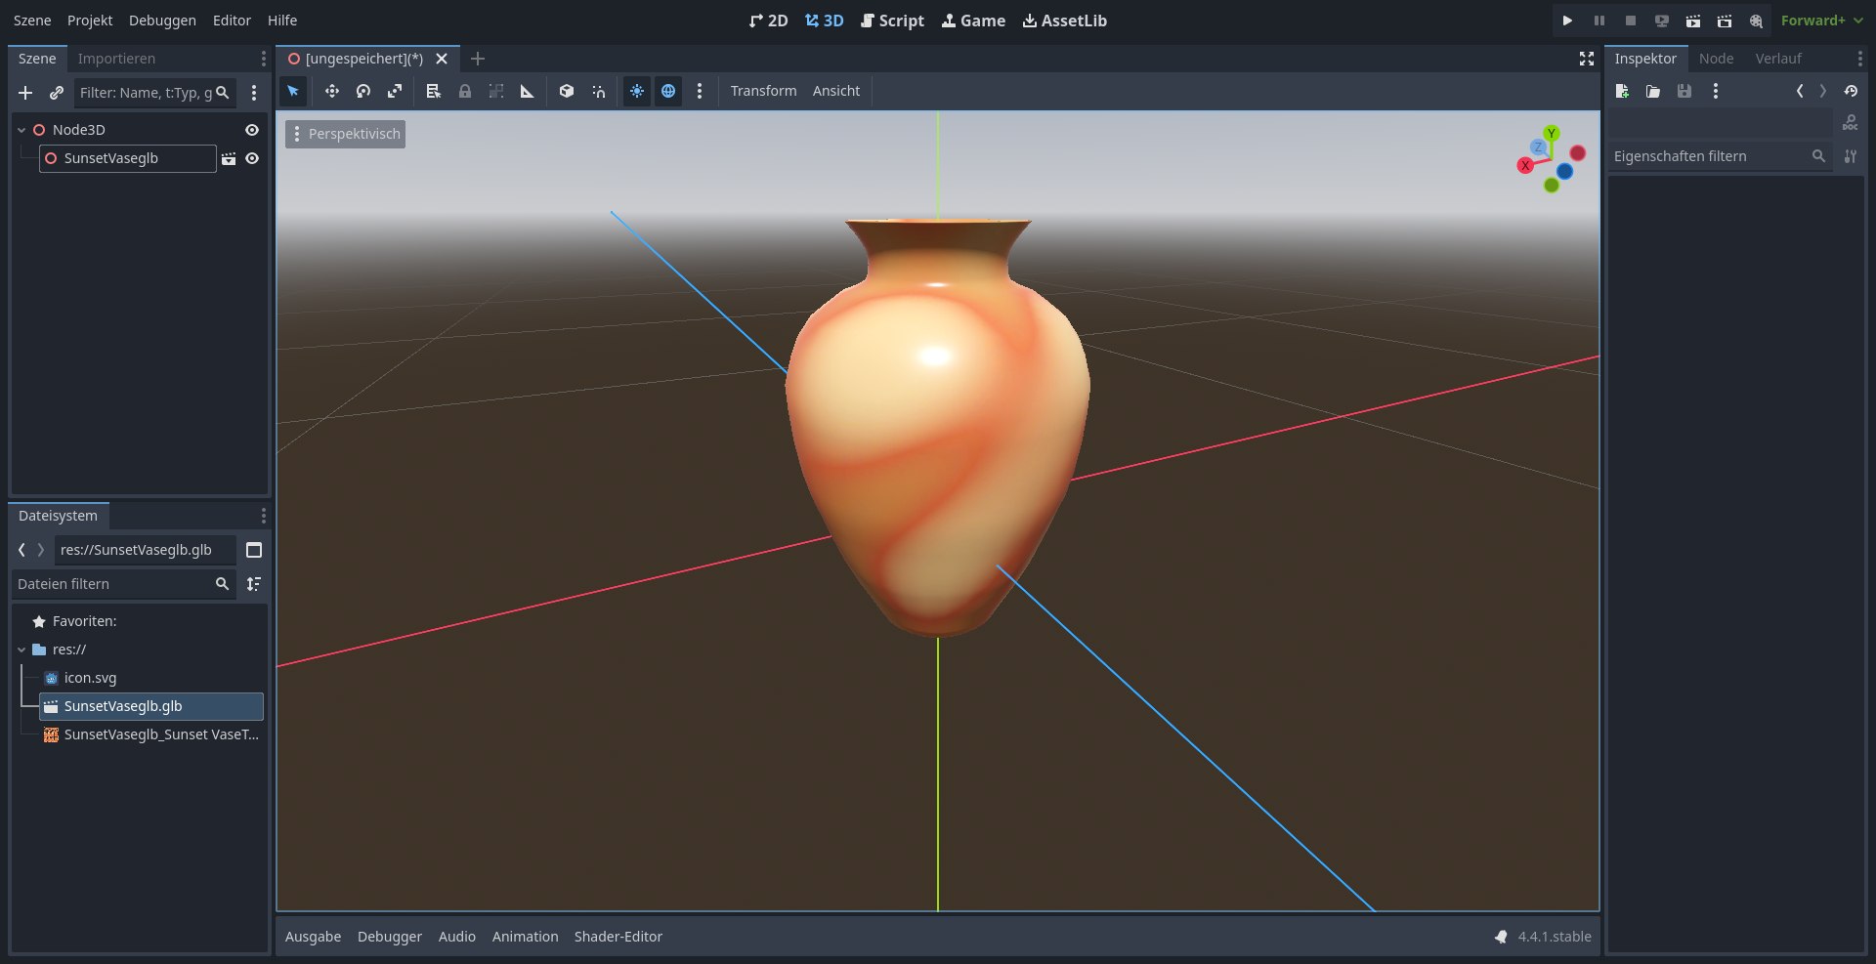Create a new resource in the Inspector

1622,91
